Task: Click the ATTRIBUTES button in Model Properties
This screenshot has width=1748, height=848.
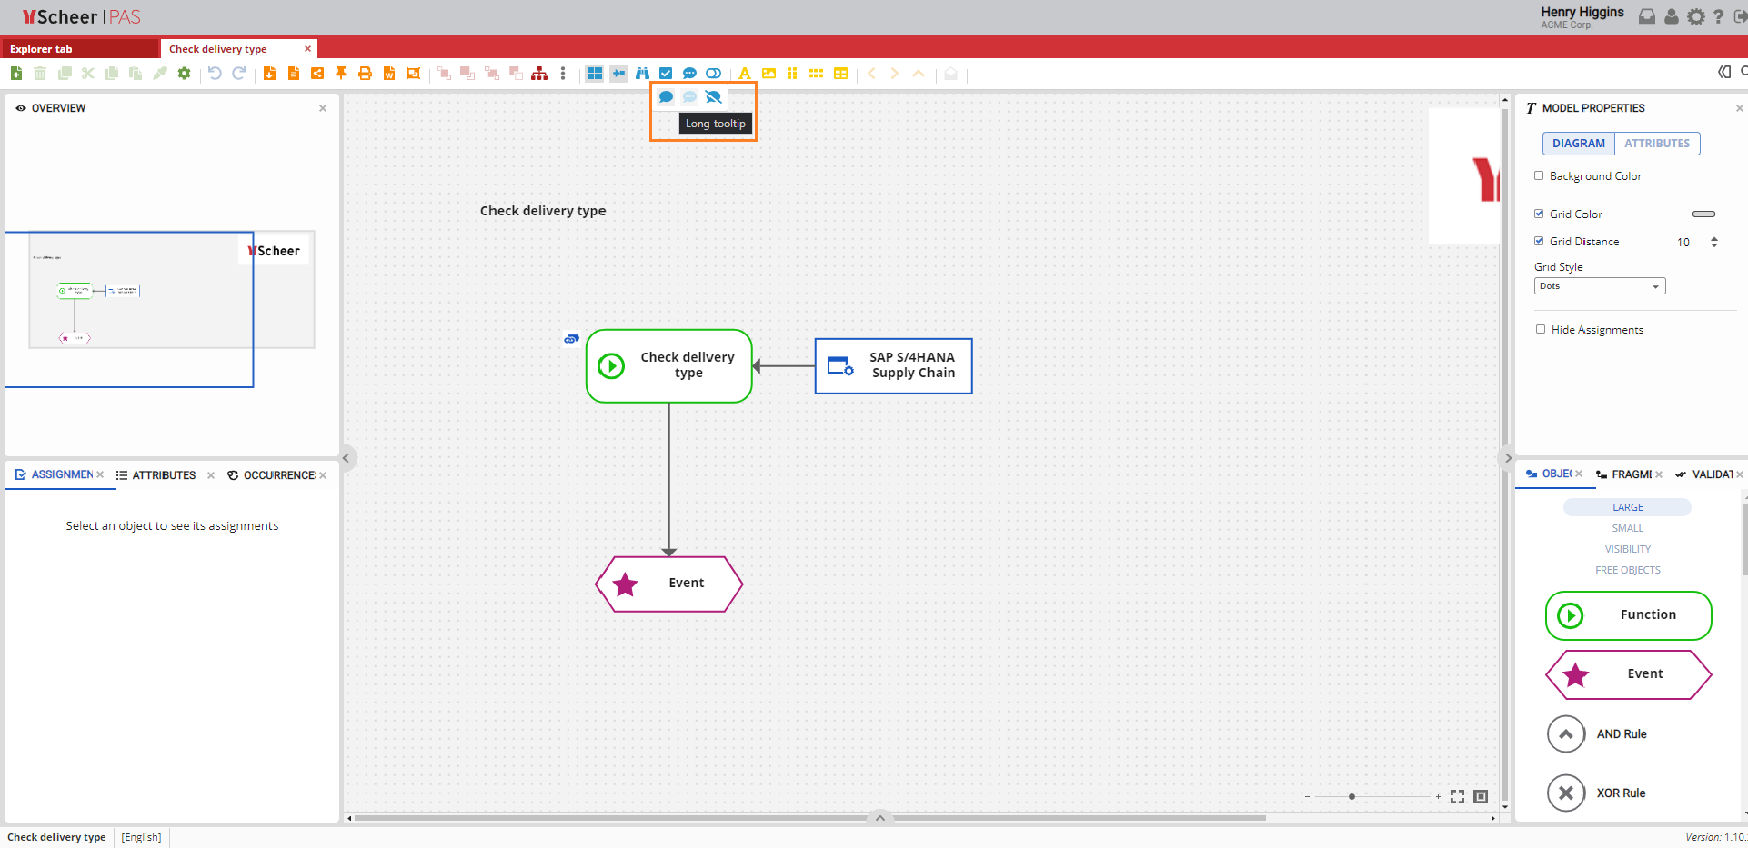Action: tap(1656, 144)
